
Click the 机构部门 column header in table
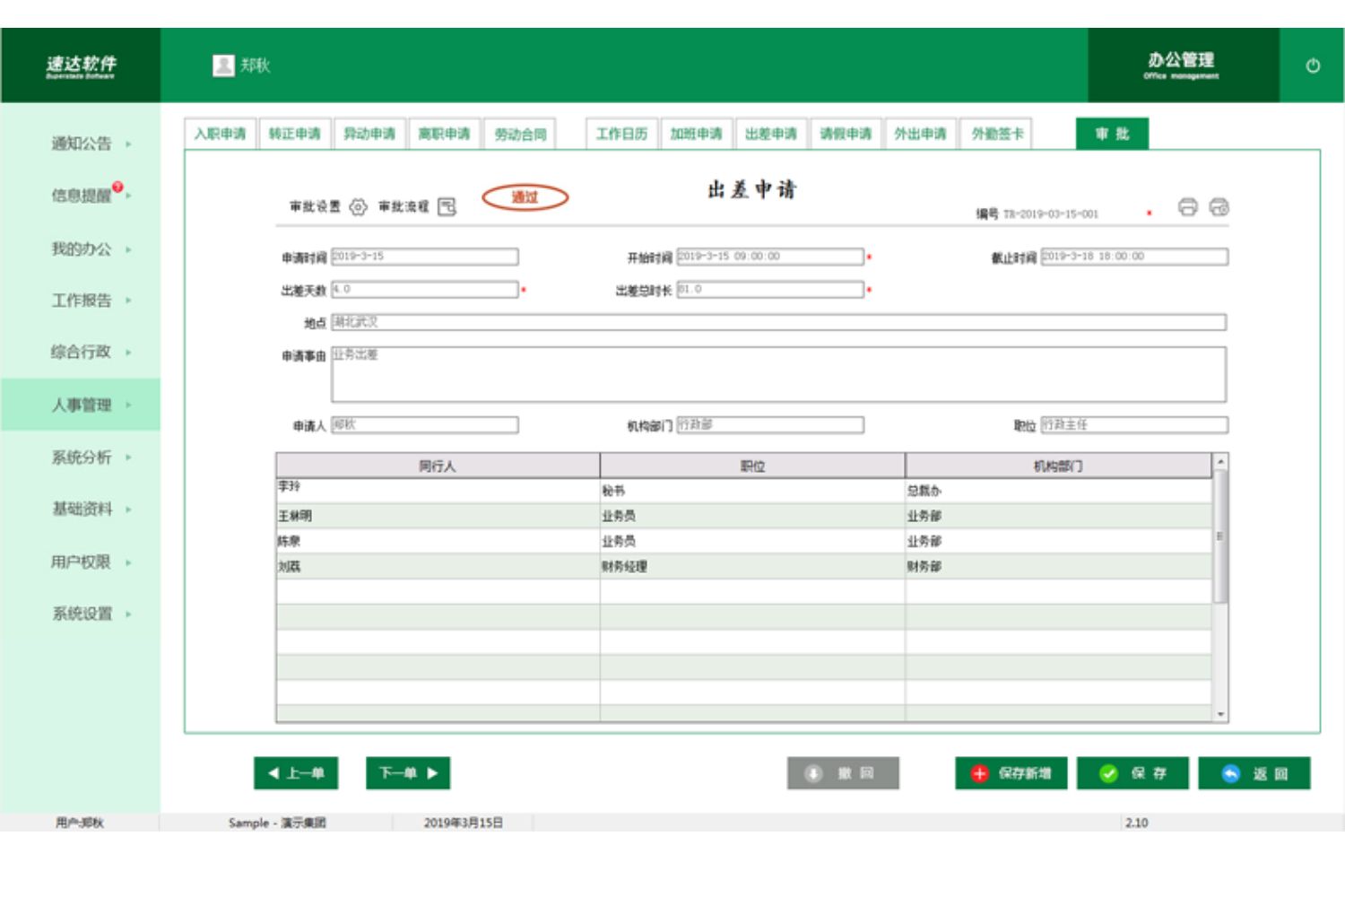[1058, 466]
